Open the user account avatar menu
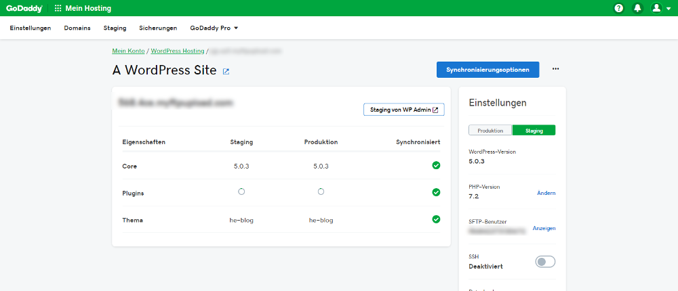678x291 pixels. (x=656, y=8)
